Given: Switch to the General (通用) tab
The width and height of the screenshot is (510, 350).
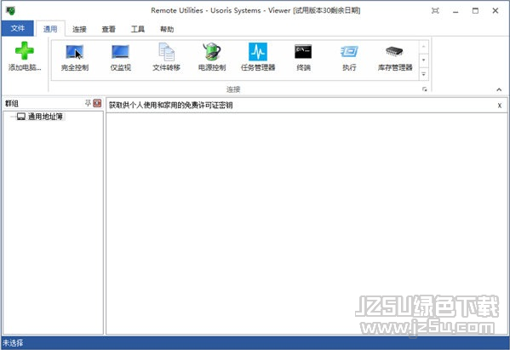Looking at the screenshot, I should (50, 29).
